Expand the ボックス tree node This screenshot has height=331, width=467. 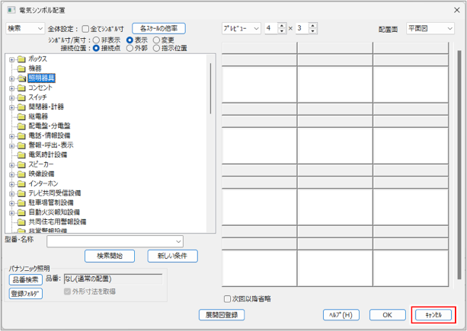click(x=11, y=59)
